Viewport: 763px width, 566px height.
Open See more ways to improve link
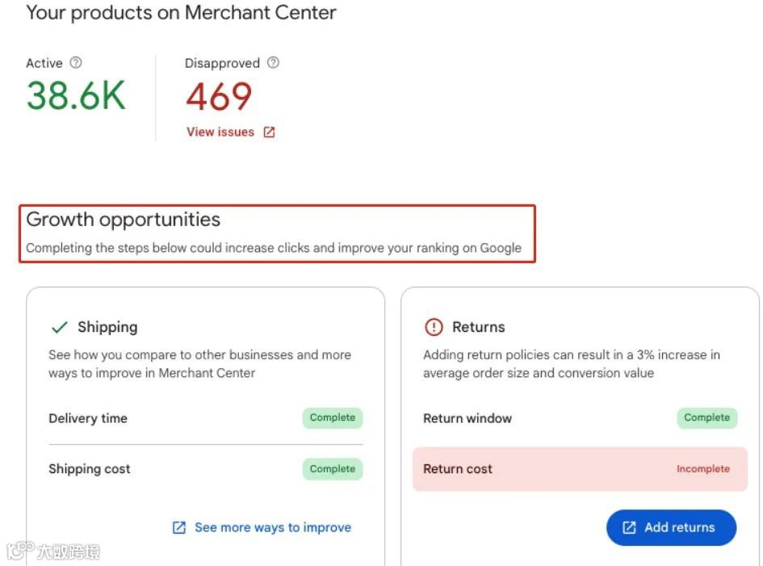pyautogui.click(x=272, y=527)
